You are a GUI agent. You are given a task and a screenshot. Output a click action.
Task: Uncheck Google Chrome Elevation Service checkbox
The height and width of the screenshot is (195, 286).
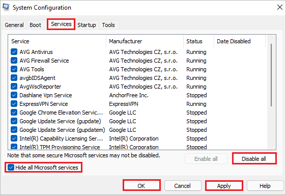pos(14,113)
